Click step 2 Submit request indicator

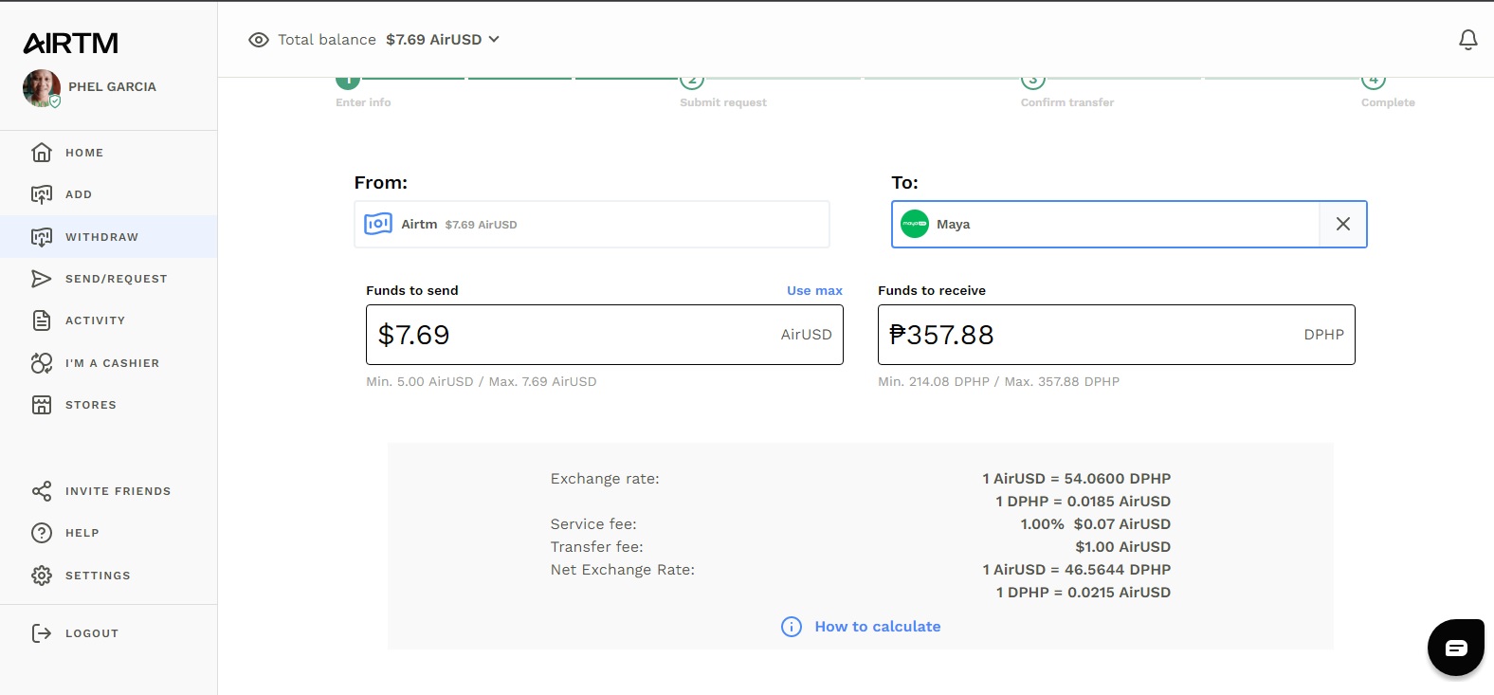pyautogui.click(x=692, y=82)
